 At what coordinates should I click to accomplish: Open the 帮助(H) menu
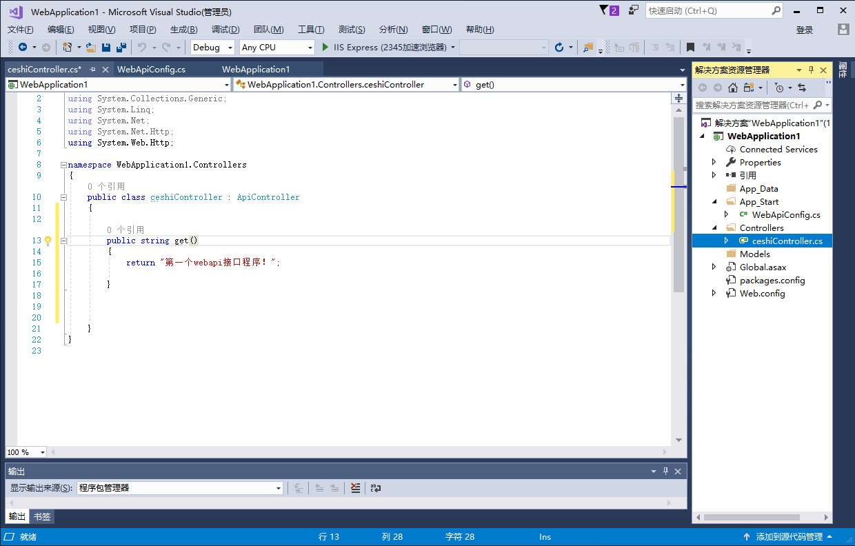[x=480, y=30]
